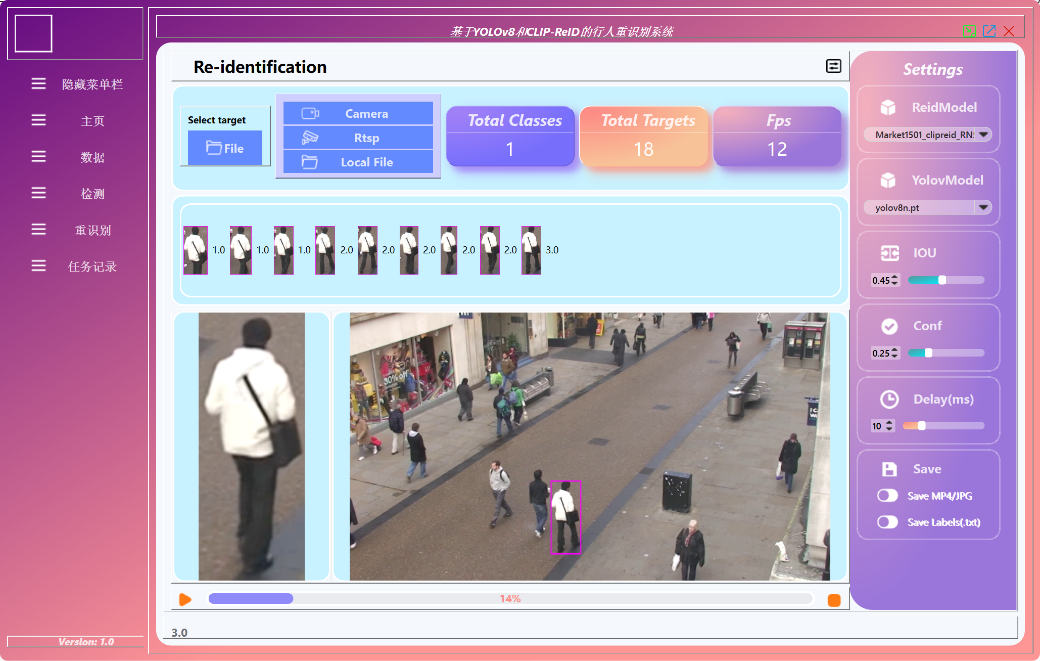Screen dimensions: 1040x661
Task: Turn on the Save Labels(.txt) toggle
Action: [887, 522]
